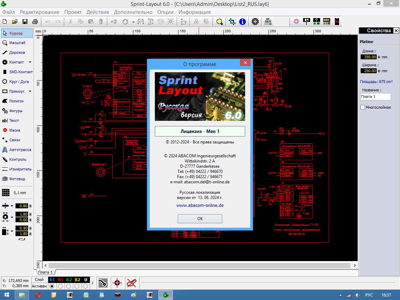The image size is (400, 300).
Task: Open the Проект menu
Action: click(x=73, y=12)
